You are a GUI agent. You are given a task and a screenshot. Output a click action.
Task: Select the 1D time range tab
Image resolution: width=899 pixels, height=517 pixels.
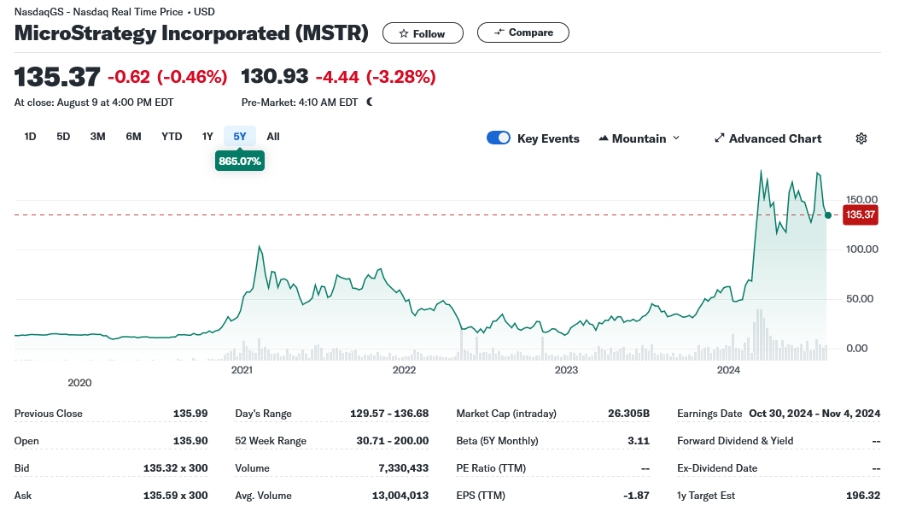[30, 137]
